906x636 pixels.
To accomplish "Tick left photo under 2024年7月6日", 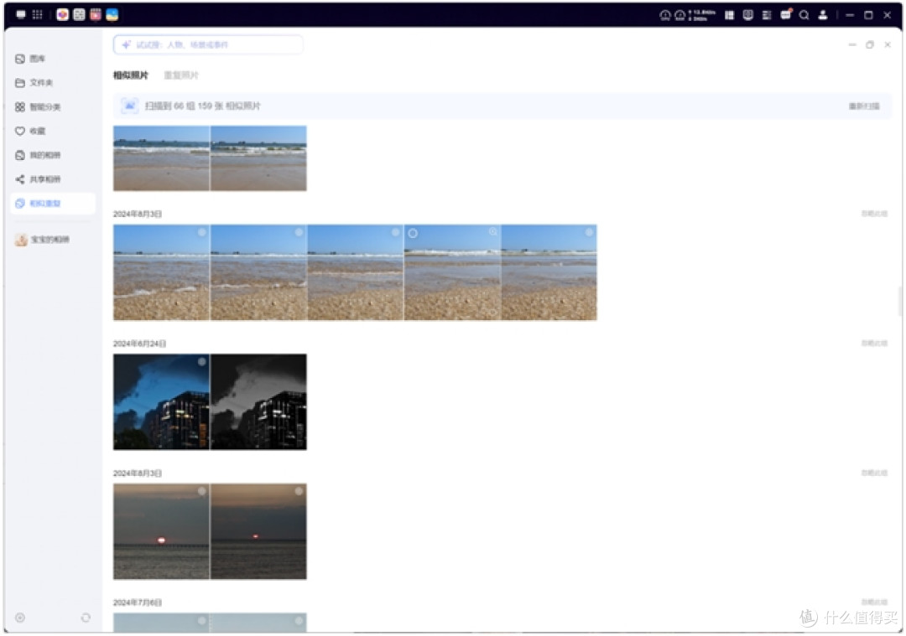I will coord(201,620).
